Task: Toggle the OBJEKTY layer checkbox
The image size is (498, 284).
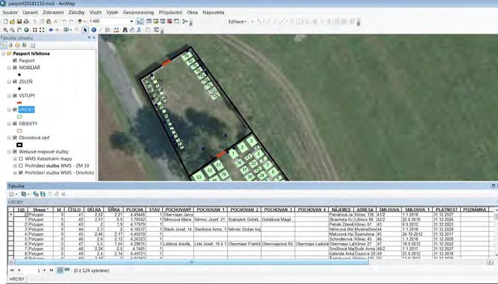Action: 15,124
